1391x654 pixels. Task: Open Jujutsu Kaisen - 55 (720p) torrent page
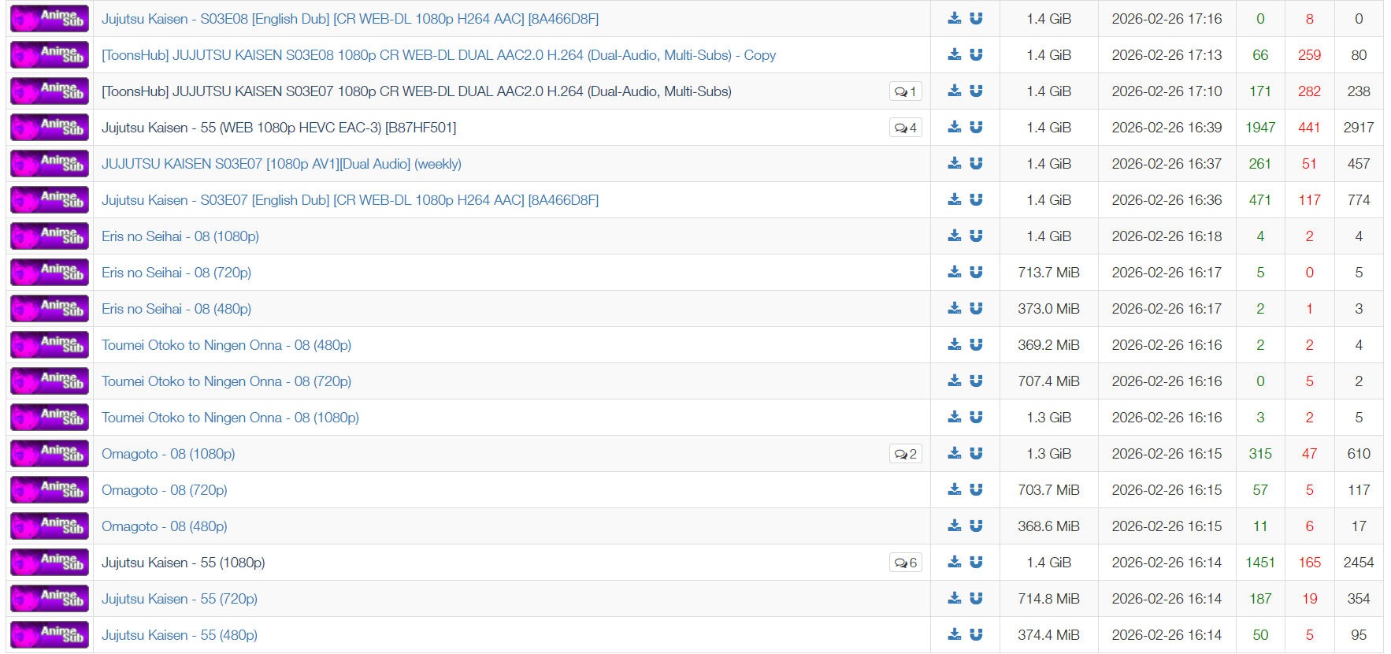coord(180,599)
